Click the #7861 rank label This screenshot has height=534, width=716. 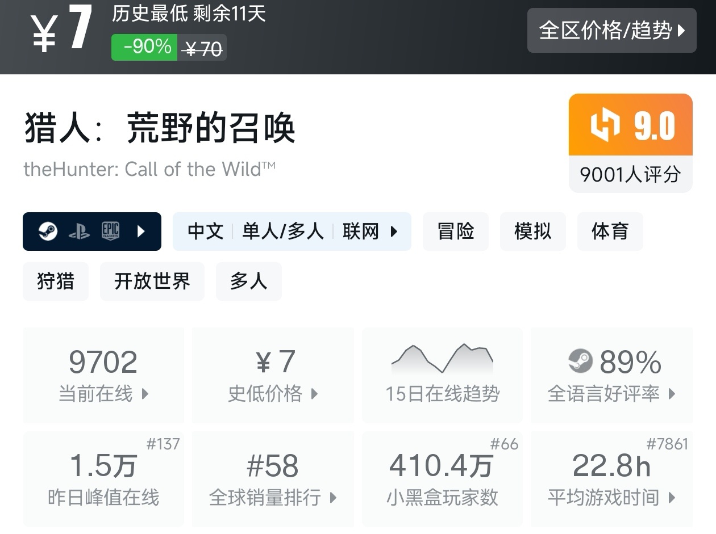click(x=668, y=444)
